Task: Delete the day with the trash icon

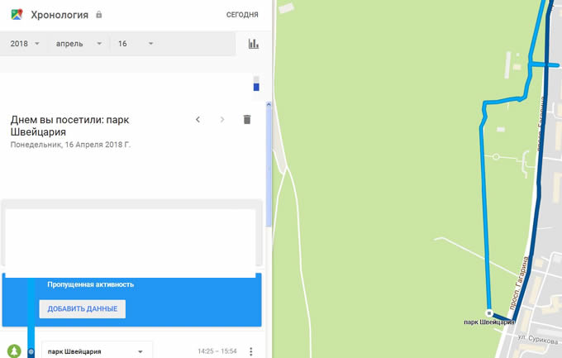Action: pos(247,119)
